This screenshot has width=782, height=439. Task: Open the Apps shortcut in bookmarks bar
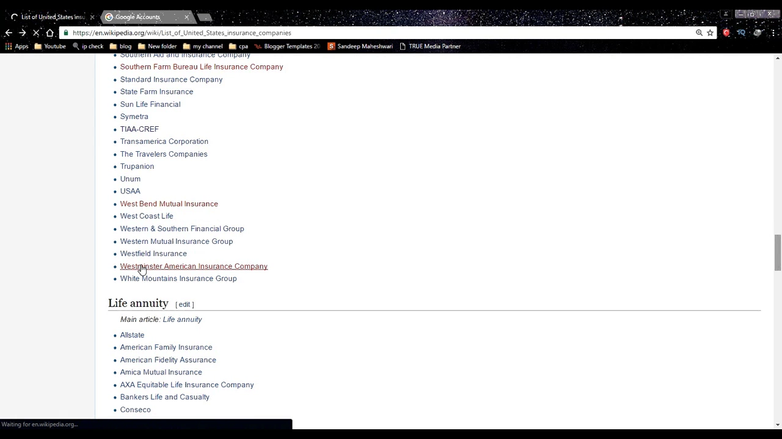pyautogui.click(x=17, y=46)
